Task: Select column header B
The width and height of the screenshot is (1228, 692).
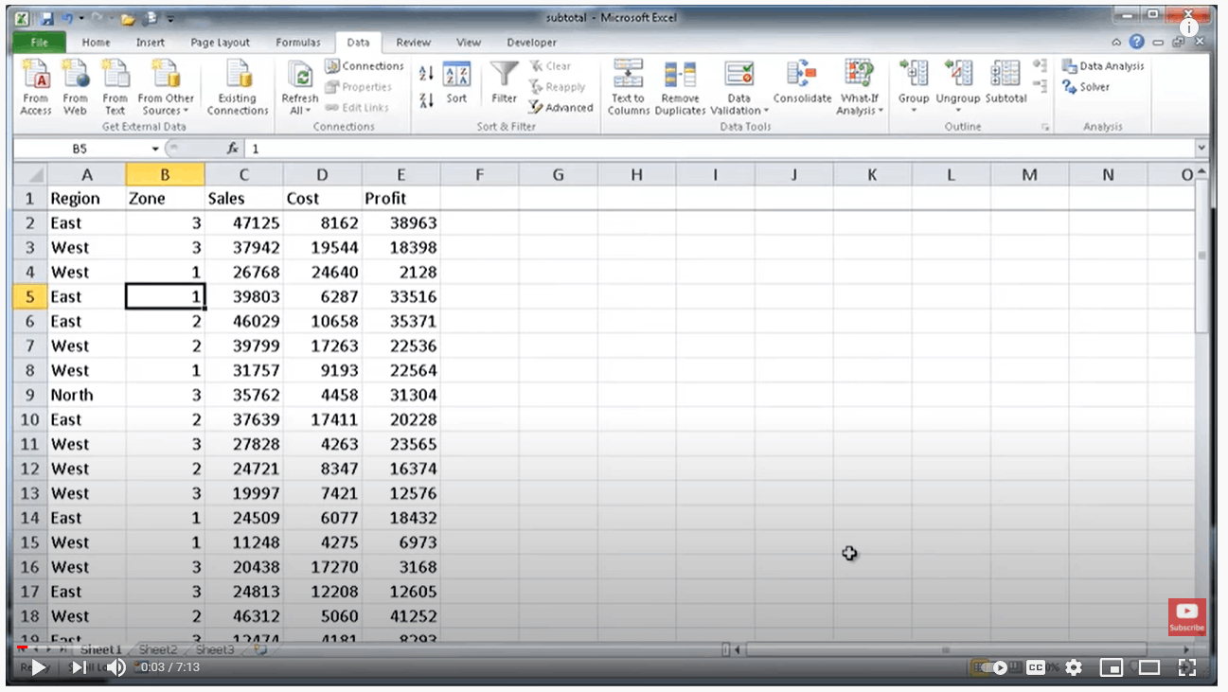Action: (x=165, y=174)
